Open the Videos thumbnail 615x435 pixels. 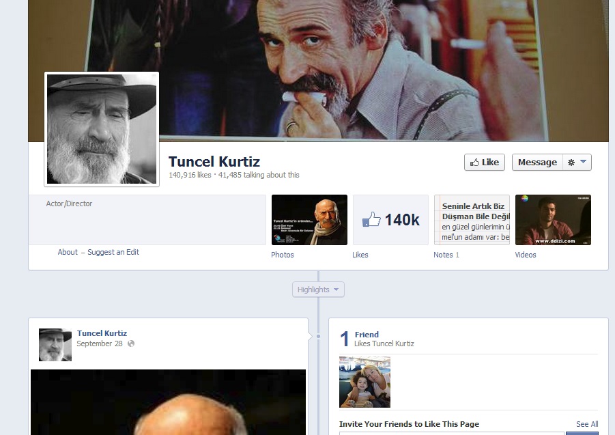coord(553,220)
